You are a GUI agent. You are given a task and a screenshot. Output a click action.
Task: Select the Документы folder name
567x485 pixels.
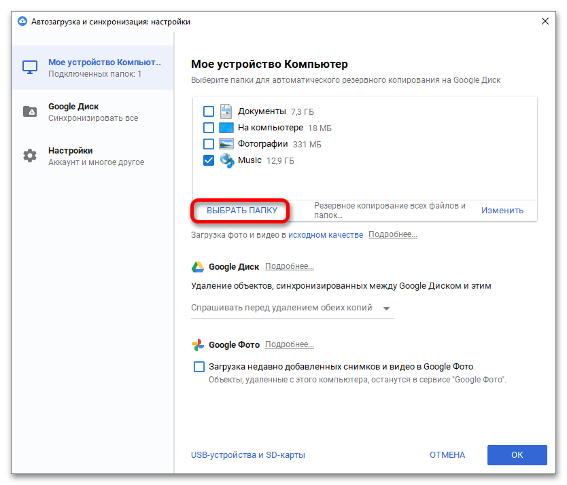pos(262,111)
